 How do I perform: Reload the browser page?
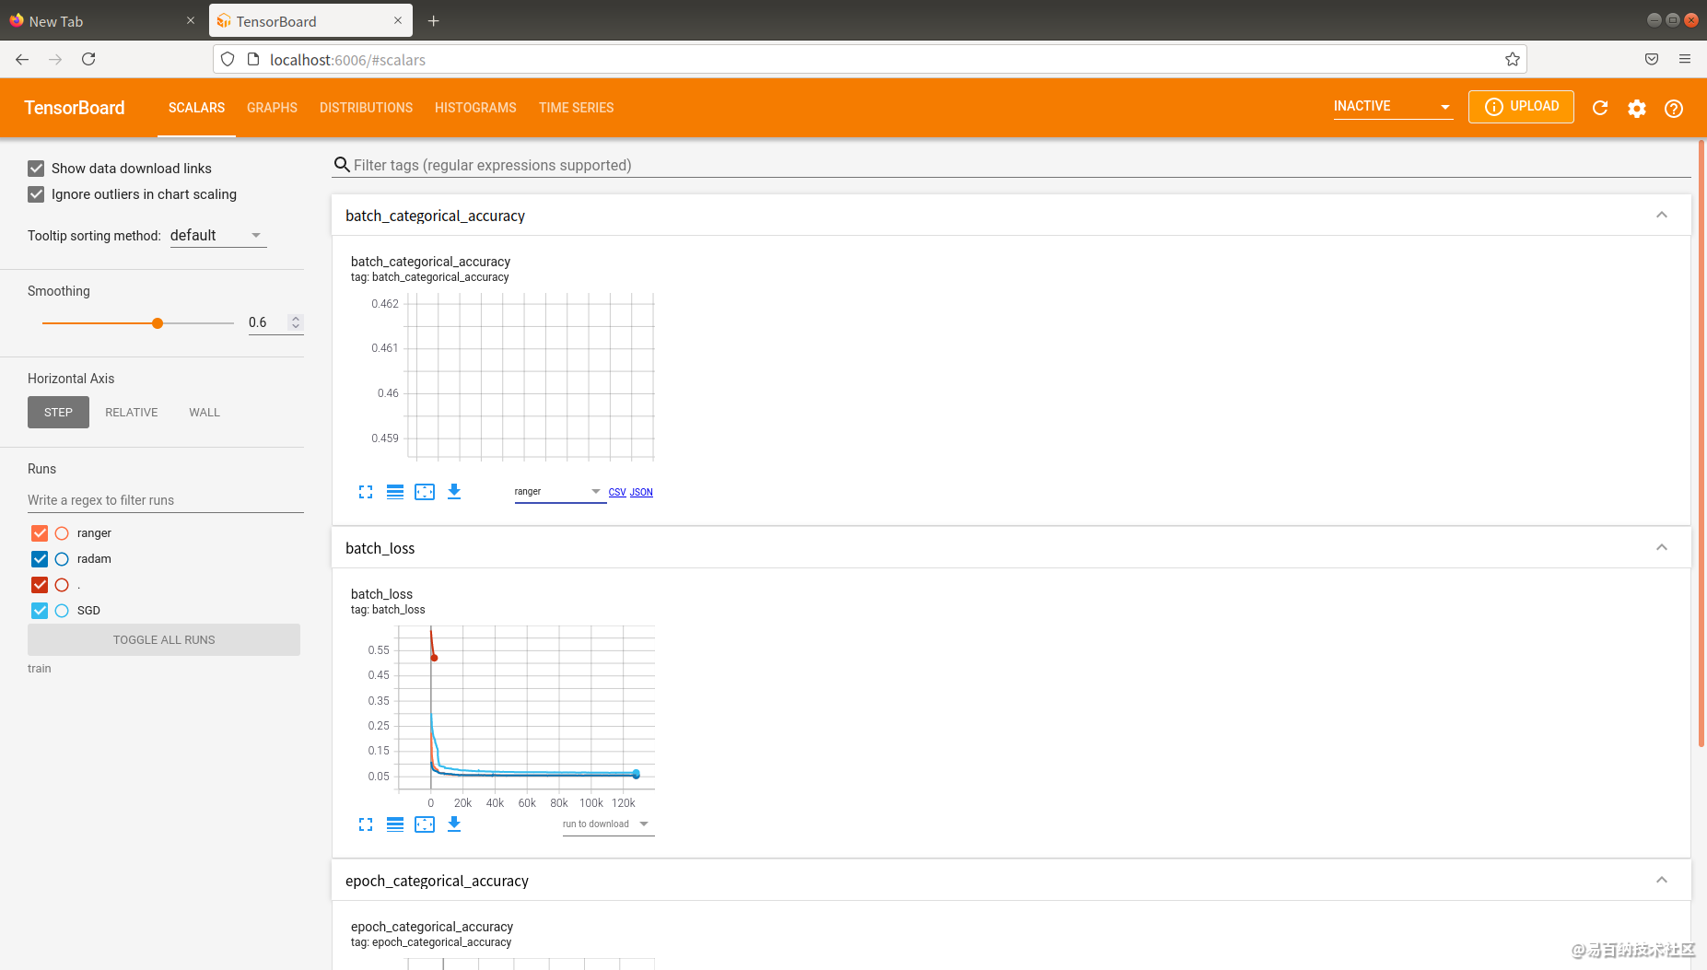coord(88,59)
